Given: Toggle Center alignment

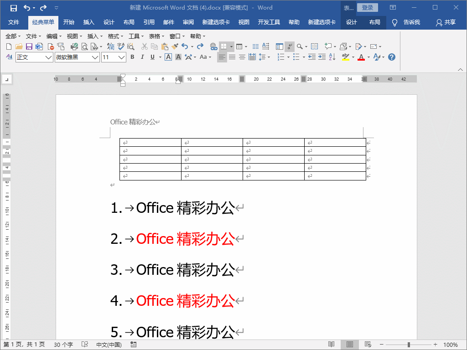Looking at the screenshot, I should pos(242,57).
